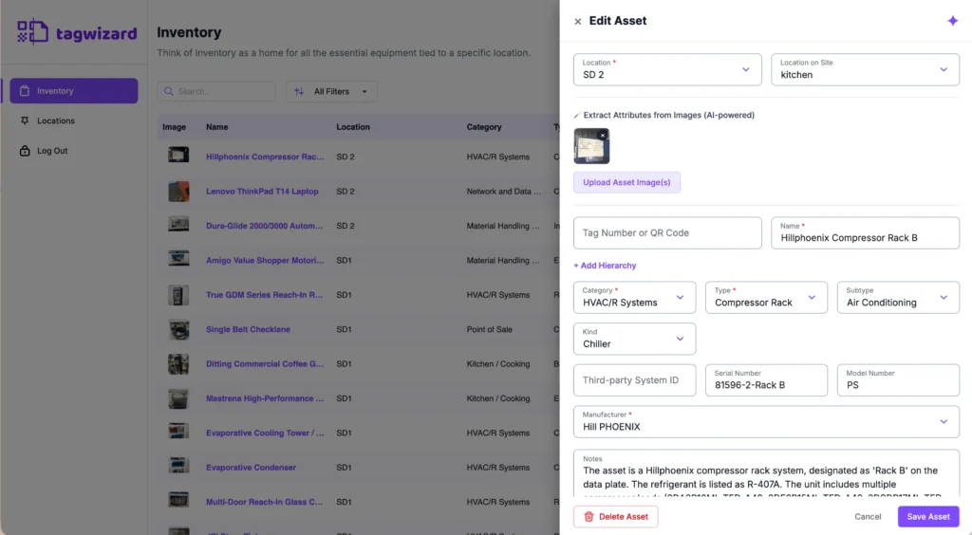972x535 pixels.
Task: Click the Extract Attributes wand icon
Action: point(577,115)
